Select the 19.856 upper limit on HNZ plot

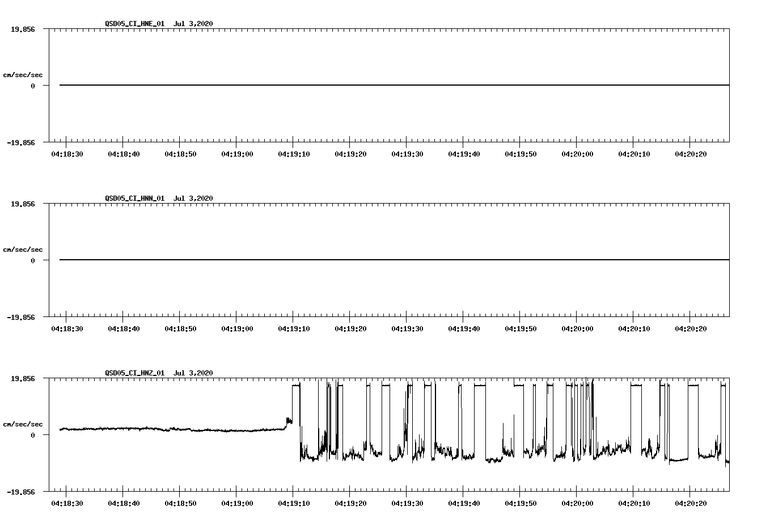[23, 378]
